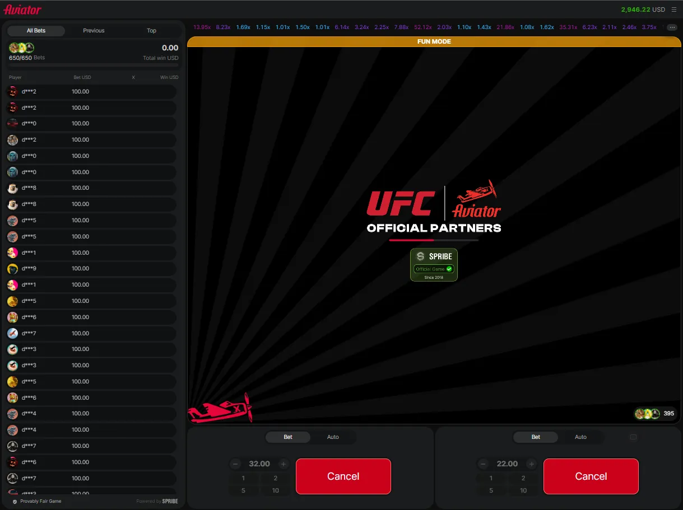683x510 pixels.
Task: Click the Aviator logo in the header
Action: pos(22,10)
